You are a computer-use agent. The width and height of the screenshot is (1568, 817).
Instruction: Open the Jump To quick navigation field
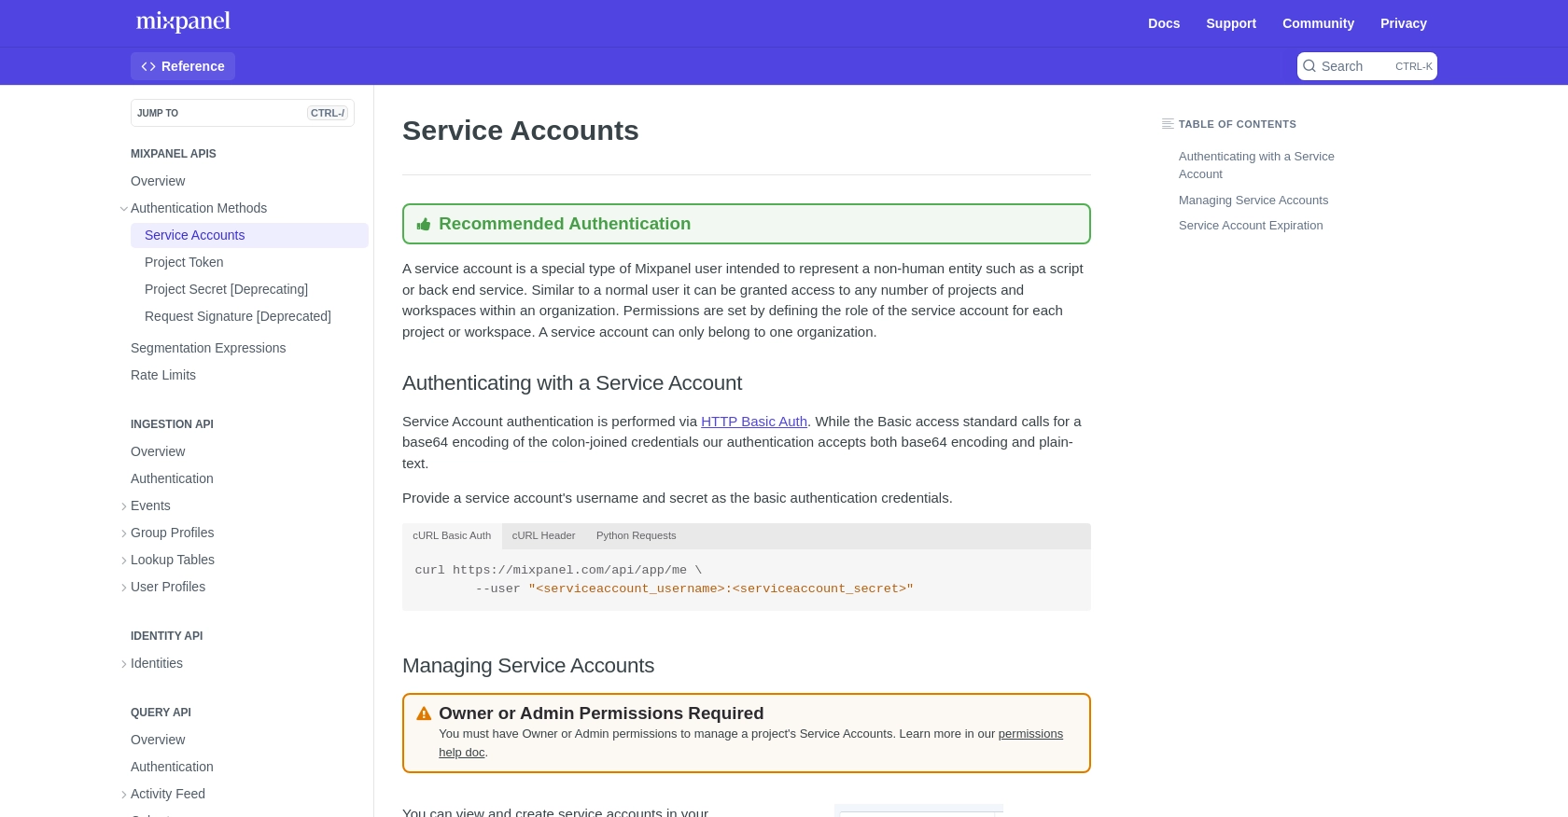pyautogui.click(x=243, y=113)
